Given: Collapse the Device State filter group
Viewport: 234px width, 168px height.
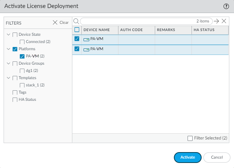Looking at the screenshot, I should [8, 35].
